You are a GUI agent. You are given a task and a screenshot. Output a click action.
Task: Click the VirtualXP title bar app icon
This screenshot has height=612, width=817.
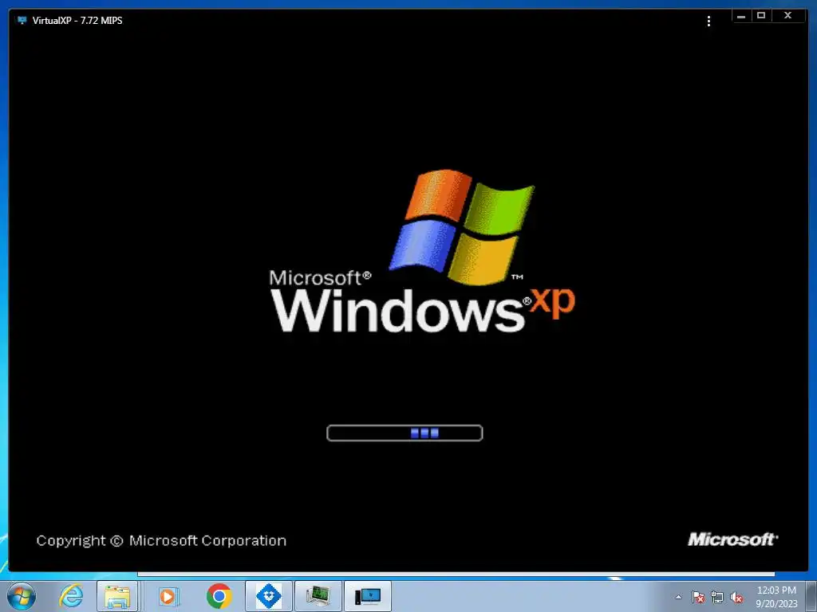tap(22, 20)
